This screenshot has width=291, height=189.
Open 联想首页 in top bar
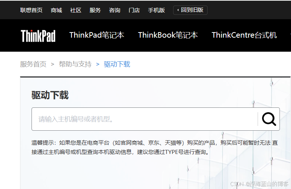click(x=32, y=10)
